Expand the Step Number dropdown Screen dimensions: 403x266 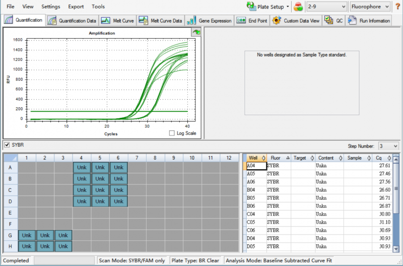click(388, 146)
